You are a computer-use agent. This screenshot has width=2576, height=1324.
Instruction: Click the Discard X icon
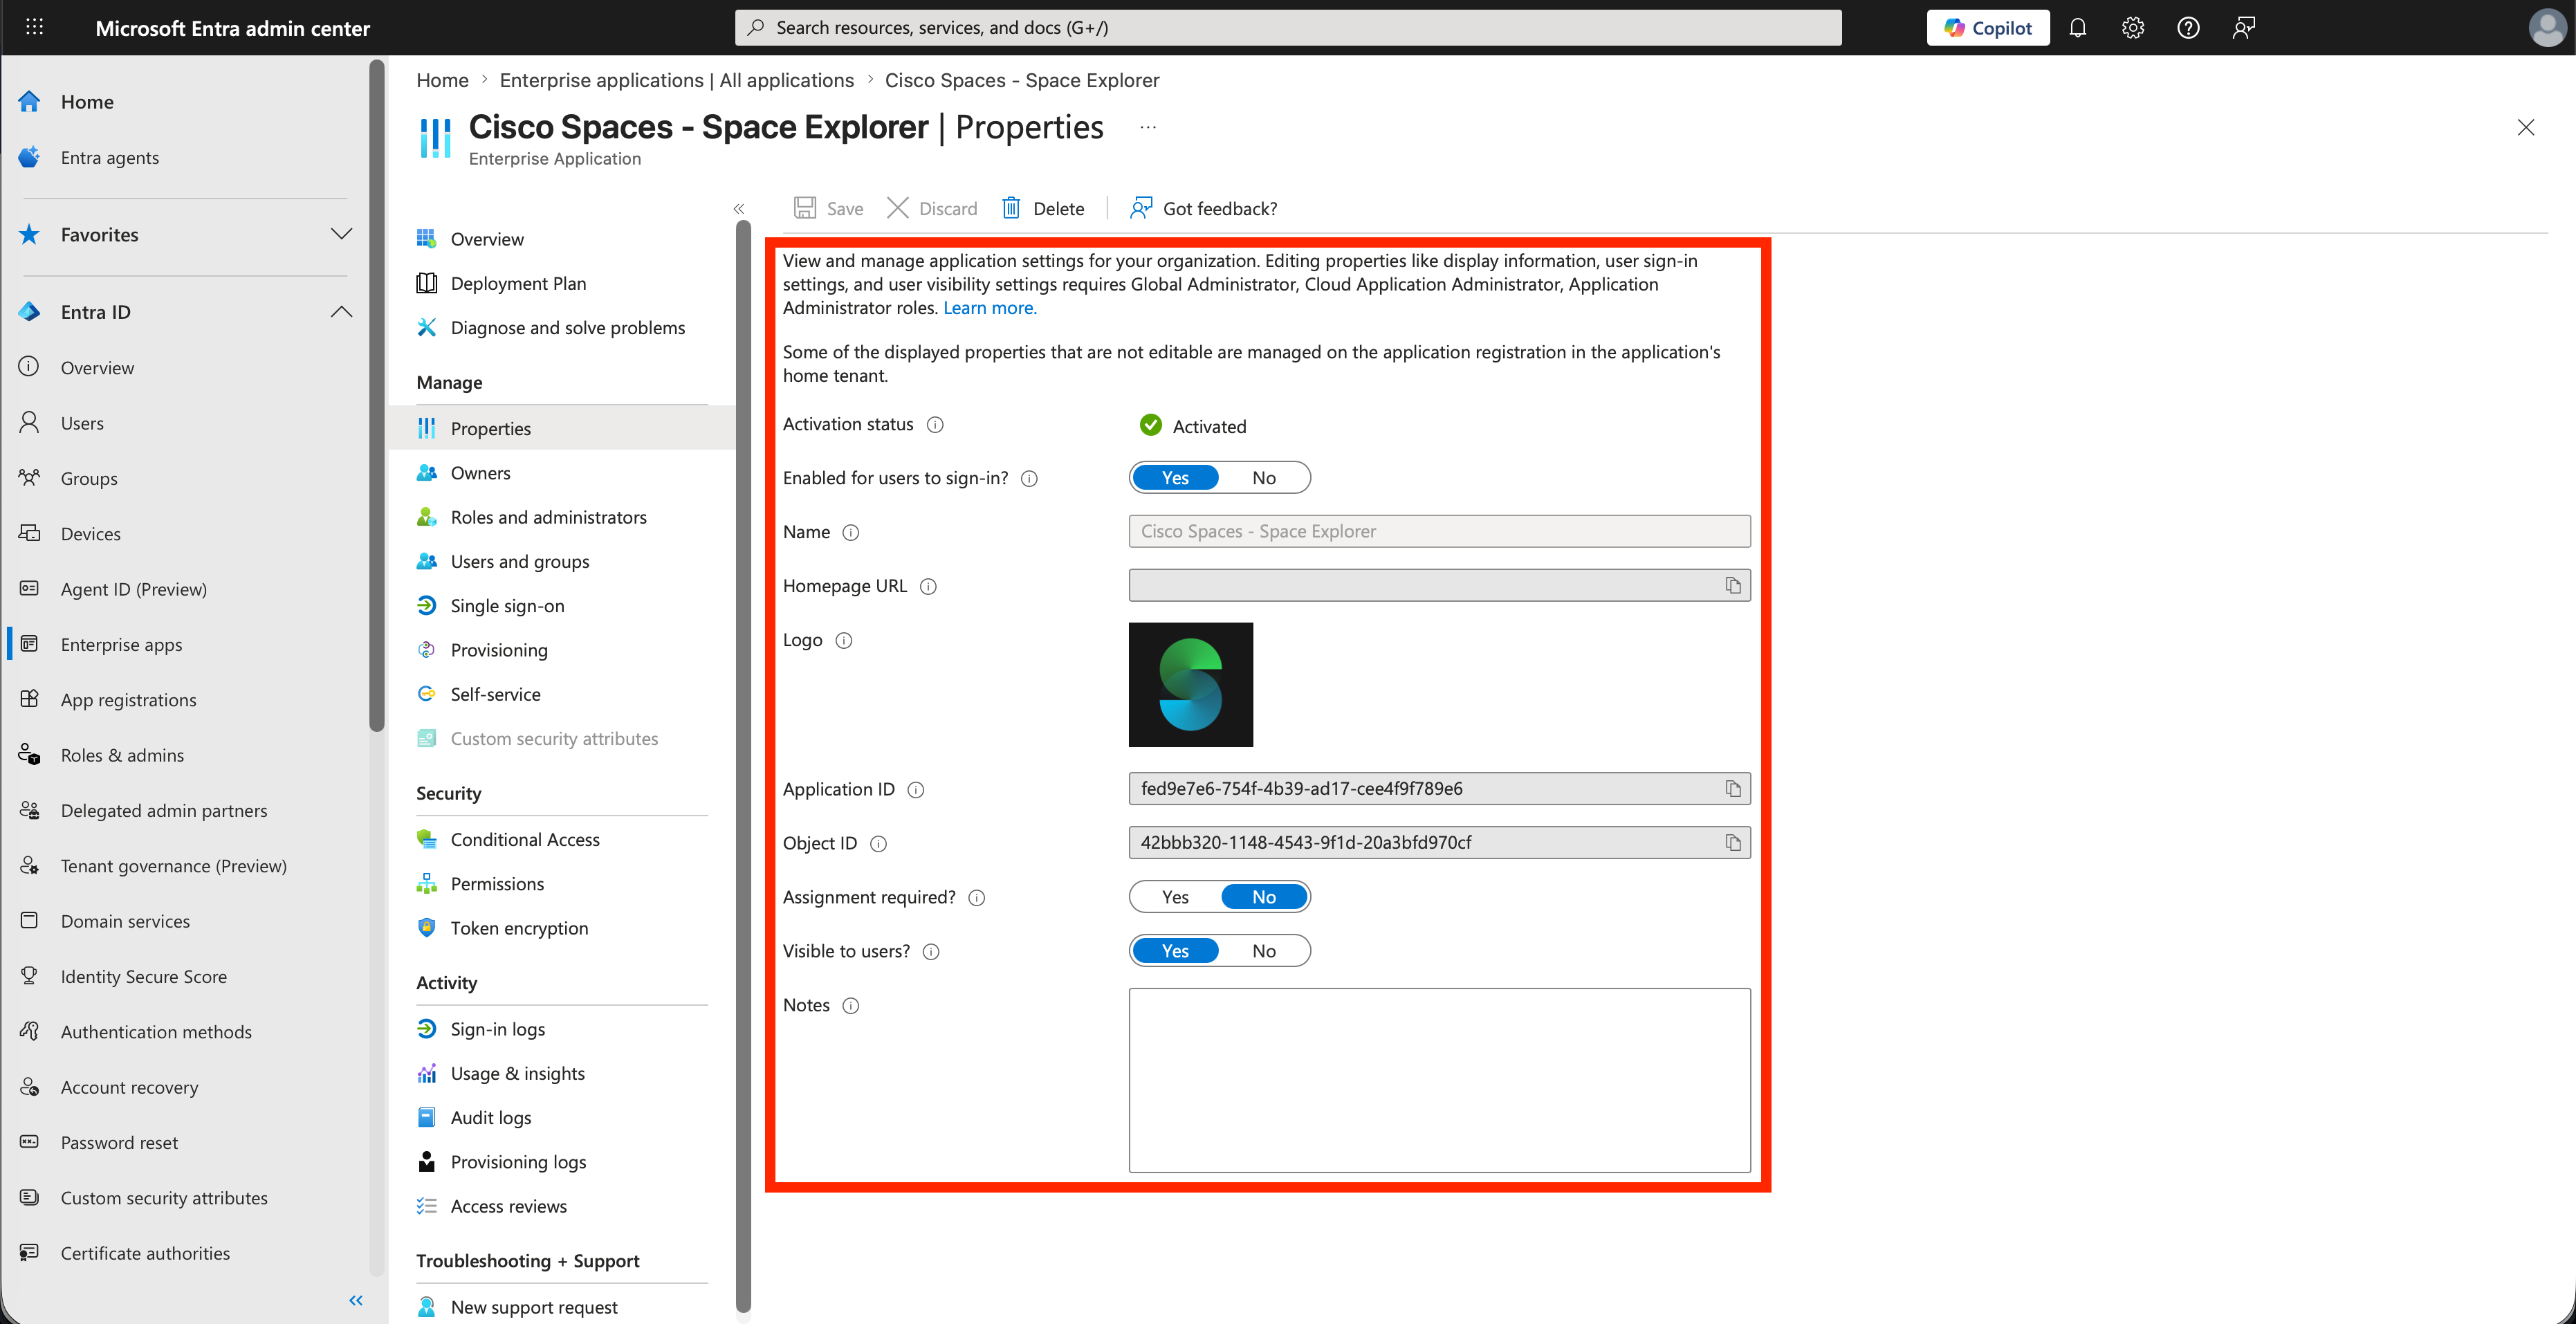(898, 208)
